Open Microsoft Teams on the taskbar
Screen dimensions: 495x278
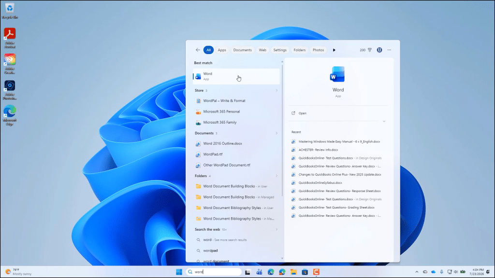click(259, 272)
